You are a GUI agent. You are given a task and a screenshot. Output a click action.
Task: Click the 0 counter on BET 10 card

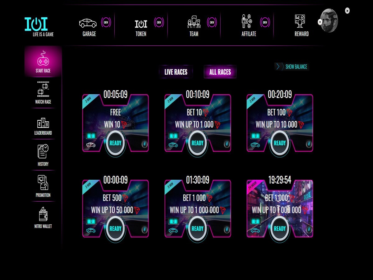pos(173,136)
